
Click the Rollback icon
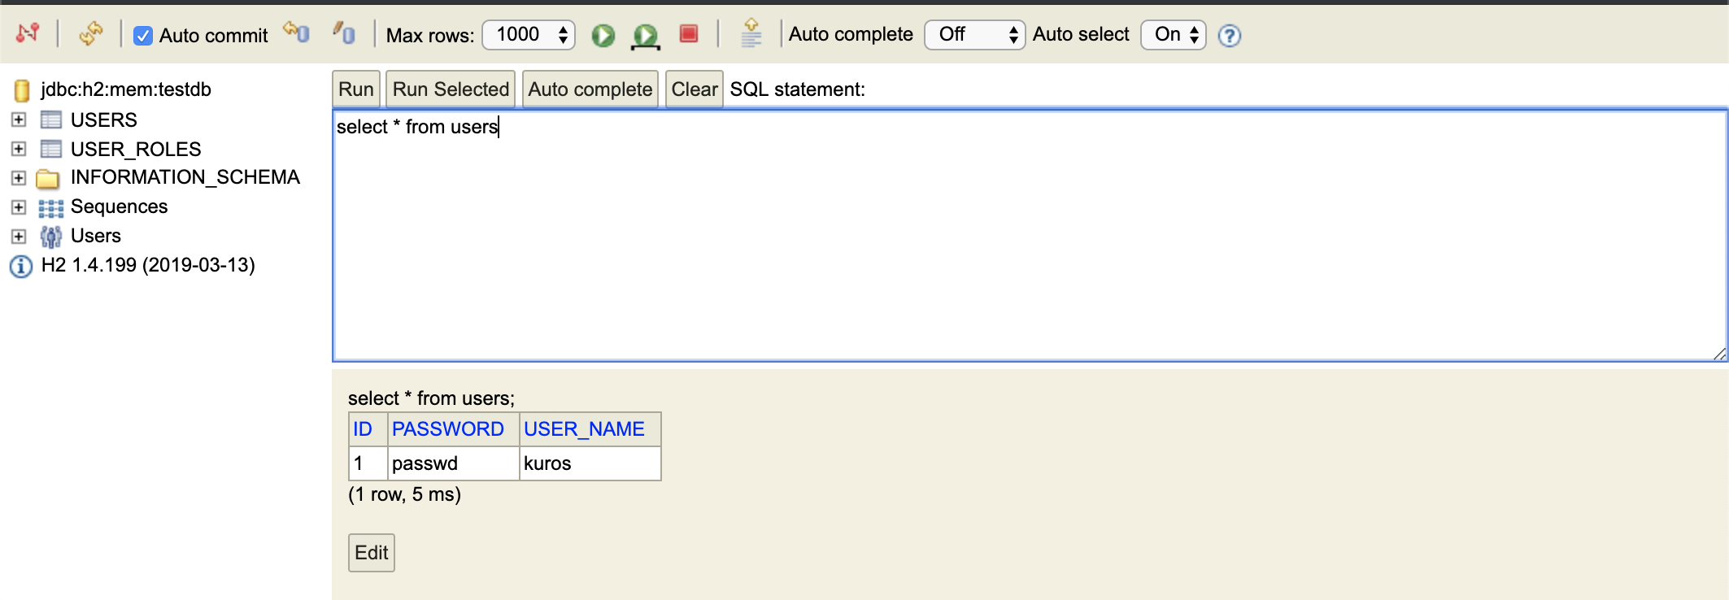point(297,33)
